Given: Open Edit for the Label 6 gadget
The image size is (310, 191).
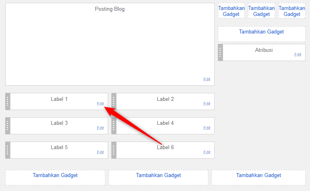Looking at the screenshot, I should pyautogui.click(x=207, y=152).
